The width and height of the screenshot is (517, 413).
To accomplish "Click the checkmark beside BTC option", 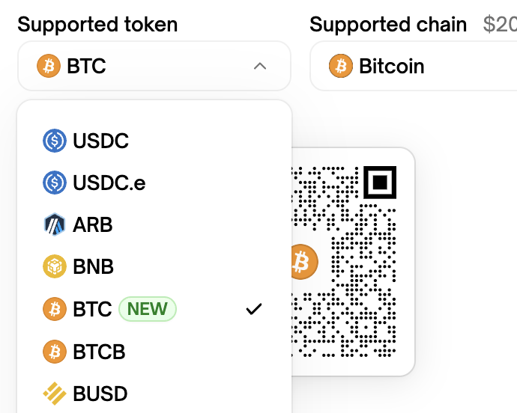I will [x=254, y=308].
